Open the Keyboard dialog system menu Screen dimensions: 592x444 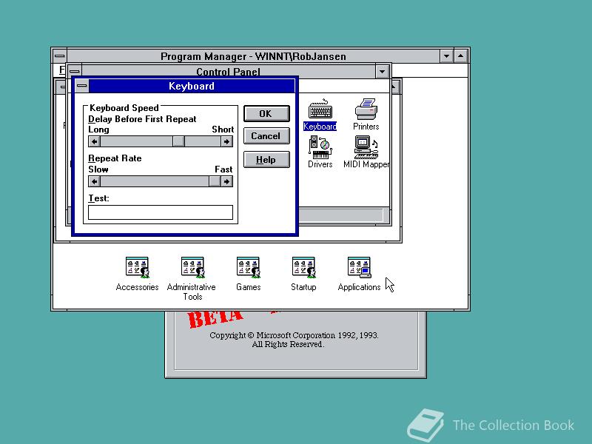click(x=82, y=86)
